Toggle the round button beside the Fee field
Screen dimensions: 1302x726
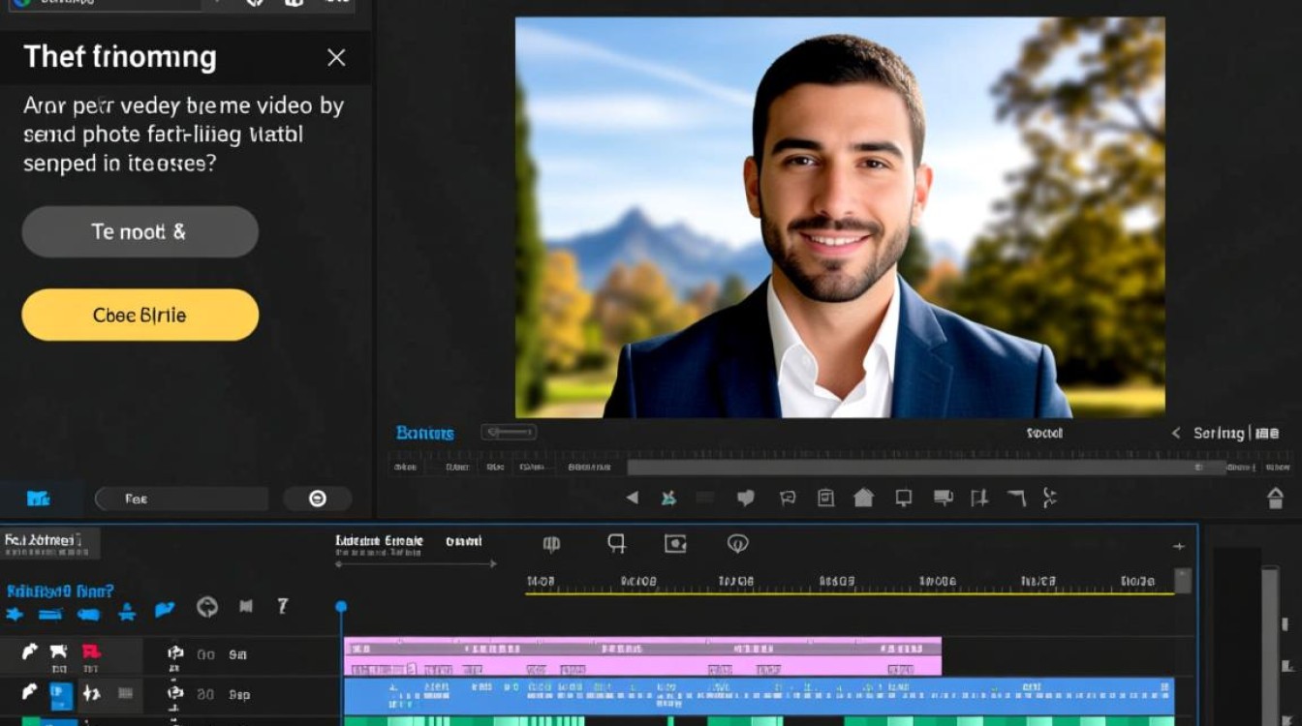(x=318, y=499)
